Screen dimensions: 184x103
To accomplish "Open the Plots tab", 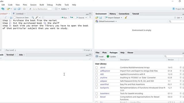I will click(x=104, y=53).
